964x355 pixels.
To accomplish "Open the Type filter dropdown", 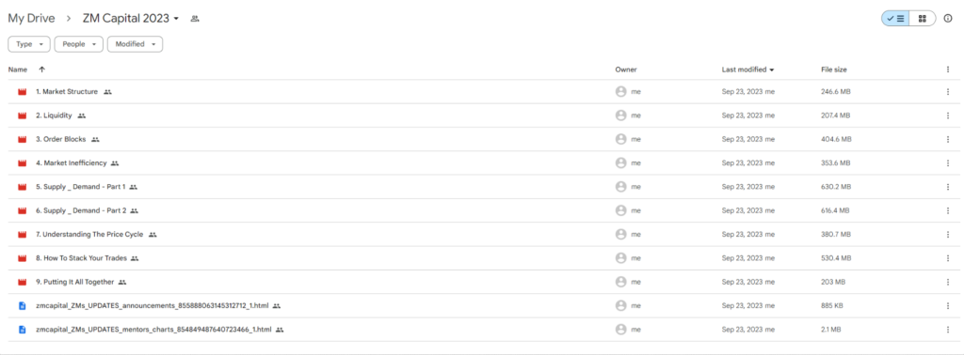I will click(x=29, y=44).
